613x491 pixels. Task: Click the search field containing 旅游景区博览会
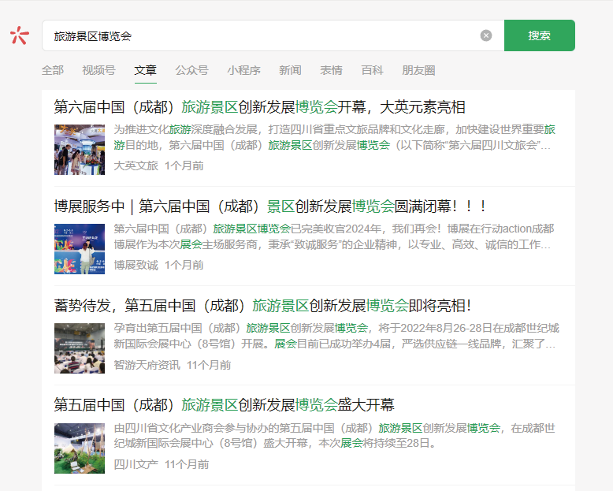pyautogui.click(x=260, y=35)
